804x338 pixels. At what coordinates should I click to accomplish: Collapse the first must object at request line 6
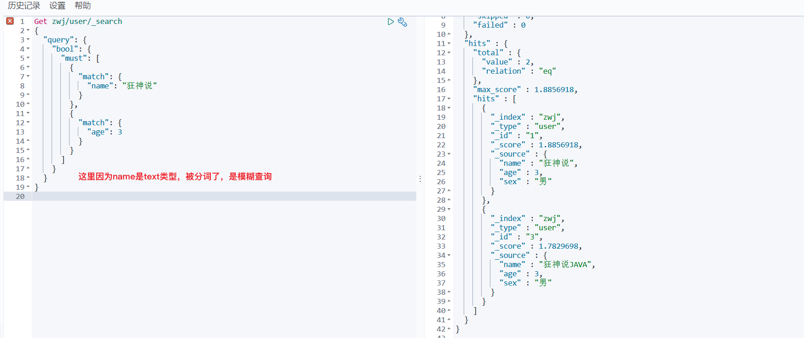[x=28, y=67]
